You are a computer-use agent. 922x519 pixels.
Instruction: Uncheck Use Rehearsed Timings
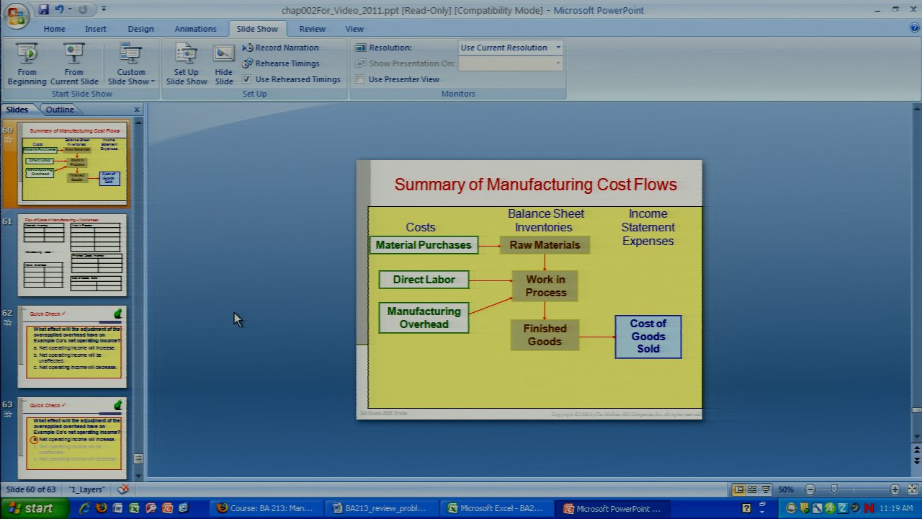[x=246, y=79]
